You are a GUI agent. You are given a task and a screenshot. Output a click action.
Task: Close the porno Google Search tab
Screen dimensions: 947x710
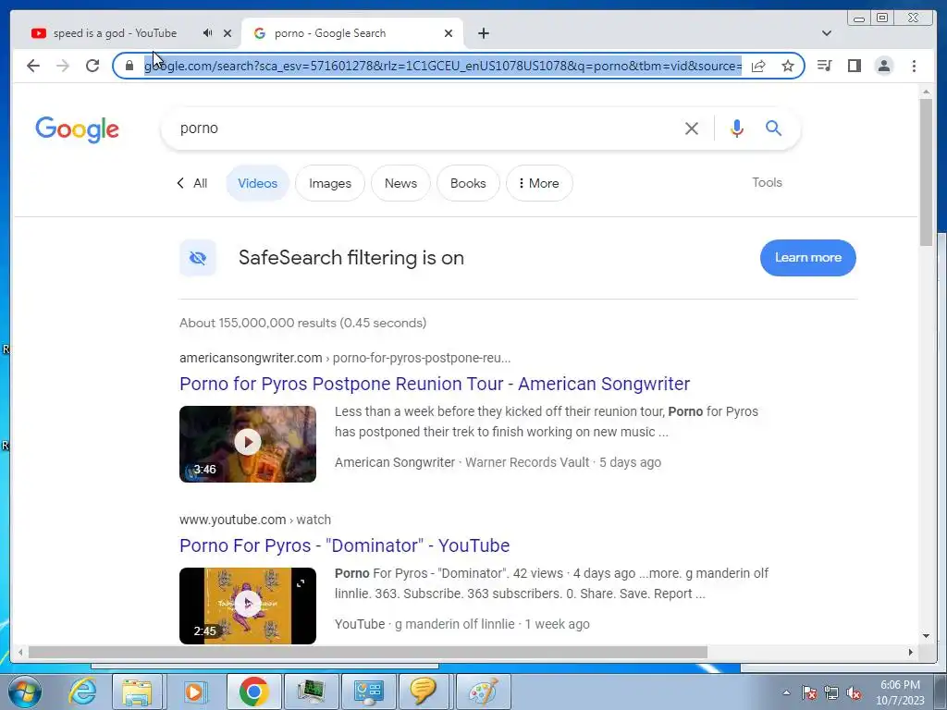pos(449,33)
